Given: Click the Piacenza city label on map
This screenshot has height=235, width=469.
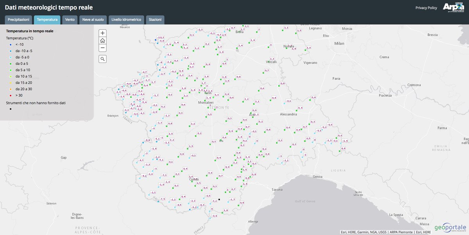Looking at the screenshot, I should pyautogui.click(x=386, y=95).
